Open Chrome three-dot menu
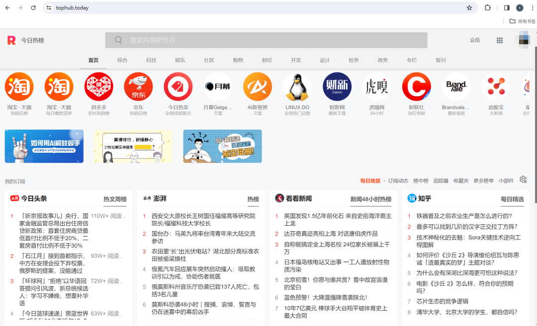Screen dimensions: 537x326 (x=532, y=7)
